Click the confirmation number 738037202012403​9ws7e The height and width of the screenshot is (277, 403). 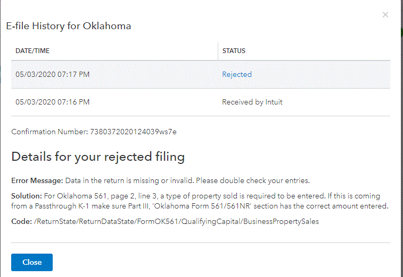pyautogui.click(x=133, y=132)
